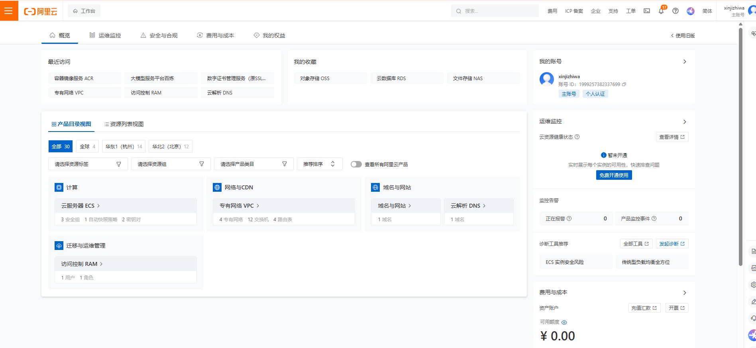This screenshot has height=348, width=756.
Task: Select the 华北2（北京）12 region filter
Action: (171, 146)
